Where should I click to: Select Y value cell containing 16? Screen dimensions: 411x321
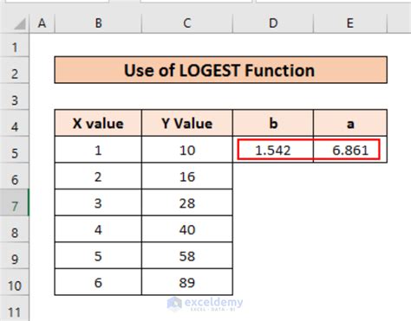click(x=187, y=177)
